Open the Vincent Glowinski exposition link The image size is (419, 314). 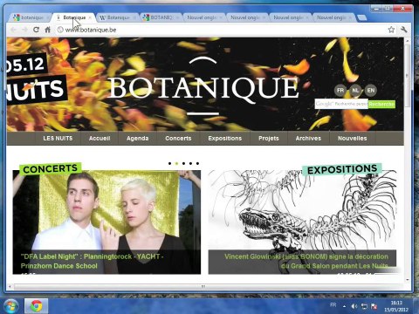point(306,261)
